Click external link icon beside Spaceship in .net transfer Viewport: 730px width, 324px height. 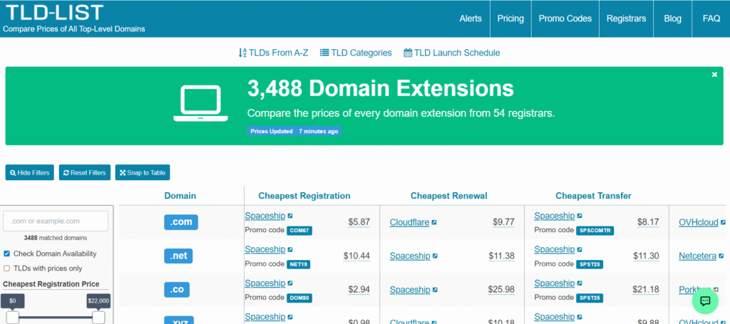click(580, 250)
